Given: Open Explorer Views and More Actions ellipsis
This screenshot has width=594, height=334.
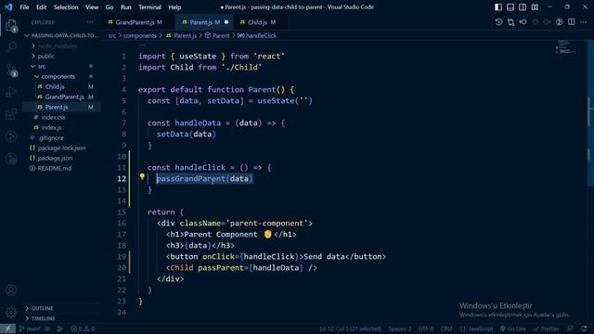Looking at the screenshot, I should tap(90, 22).
